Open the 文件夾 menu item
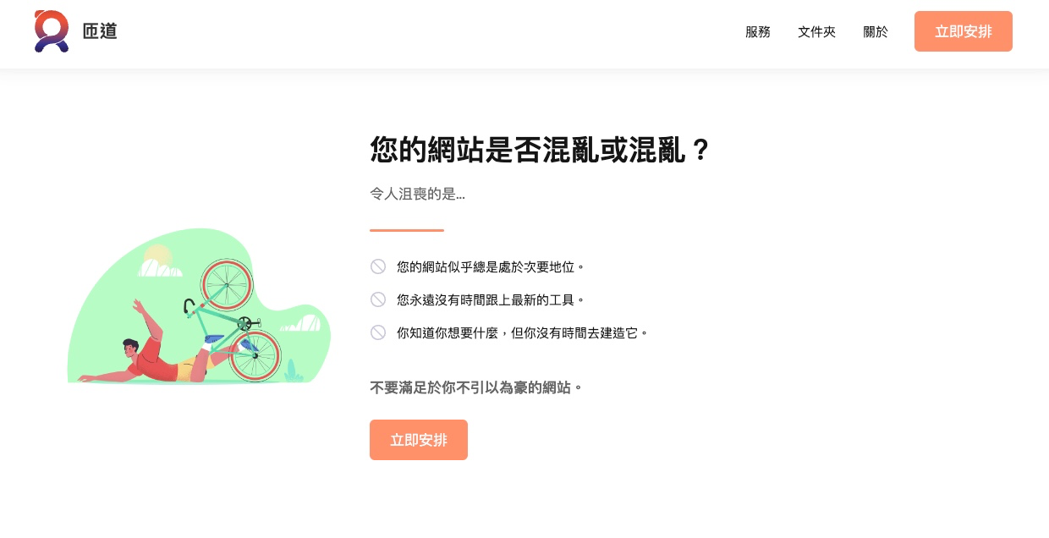Image resolution: width=1049 pixels, height=538 pixels. click(816, 32)
